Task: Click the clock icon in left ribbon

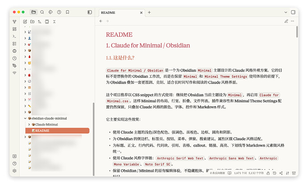Action: tap(14, 58)
